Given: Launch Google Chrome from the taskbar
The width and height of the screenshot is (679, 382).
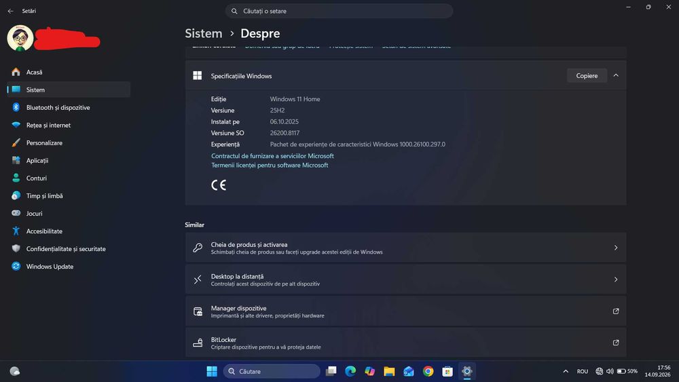Looking at the screenshot, I should [x=428, y=371].
